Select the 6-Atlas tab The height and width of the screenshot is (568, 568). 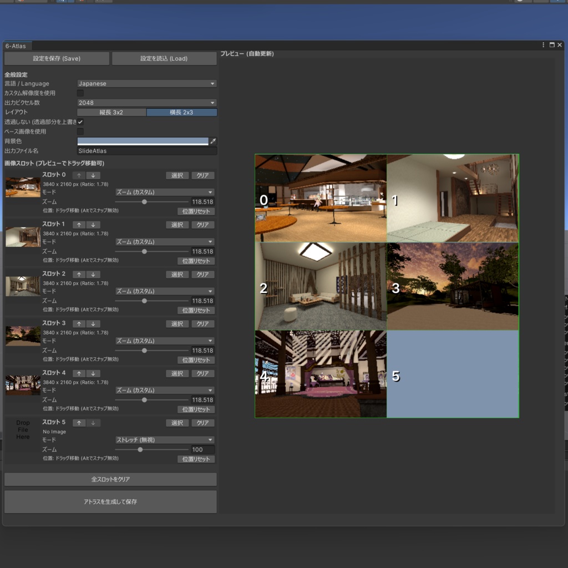click(x=16, y=46)
